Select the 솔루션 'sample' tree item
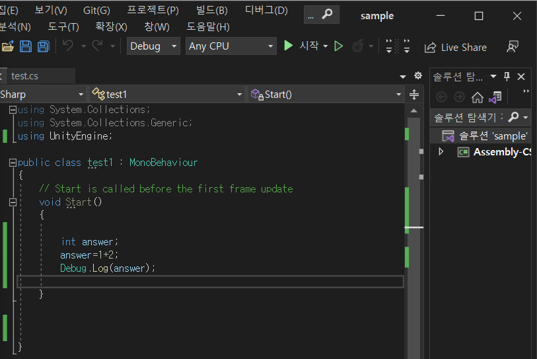The width and height of the screenshot is (537, 359). pyautogui.click(x=481, y=136)
